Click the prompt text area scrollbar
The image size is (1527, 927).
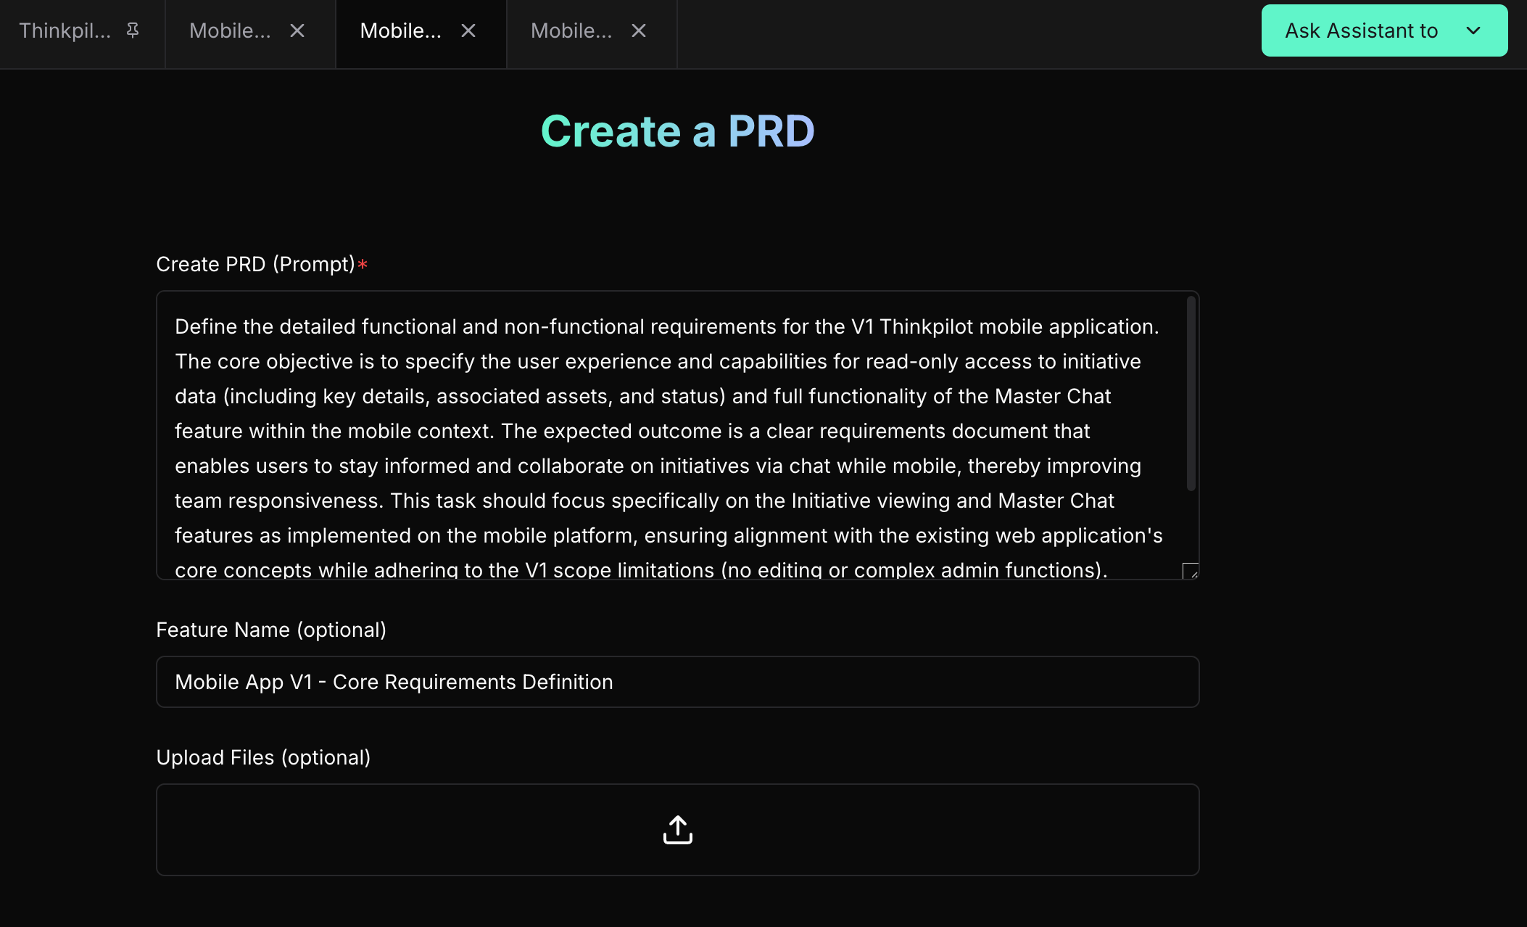coord(1191,393)
